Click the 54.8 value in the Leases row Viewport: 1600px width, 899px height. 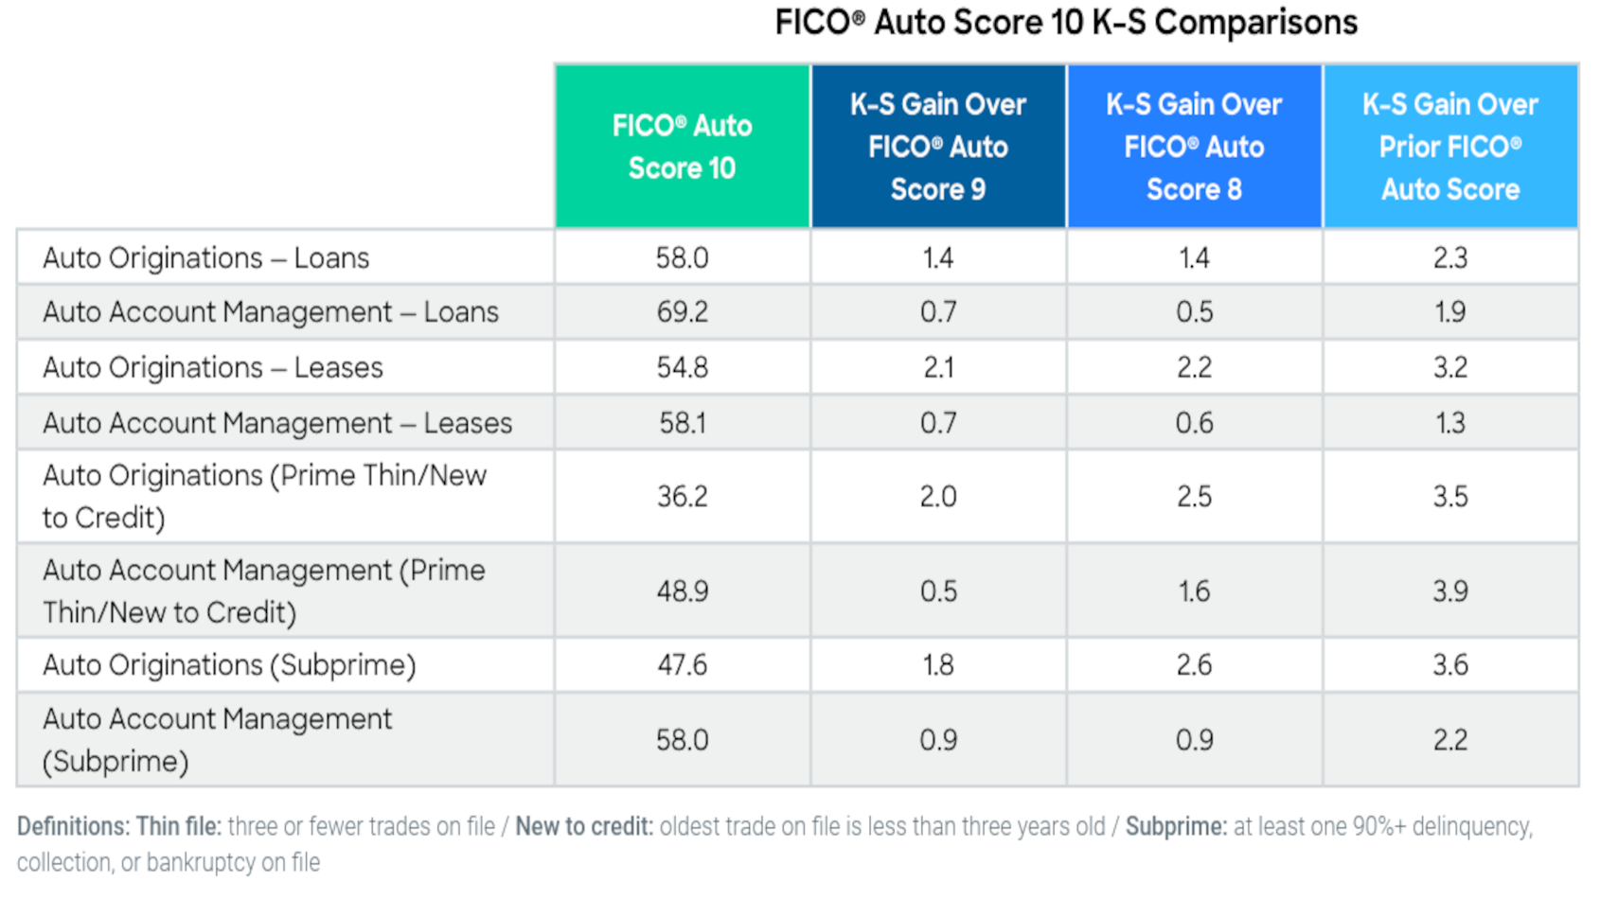[682, 367]
